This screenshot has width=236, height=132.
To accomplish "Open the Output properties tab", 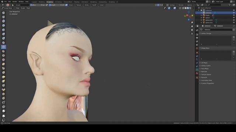I will (197, 38).
